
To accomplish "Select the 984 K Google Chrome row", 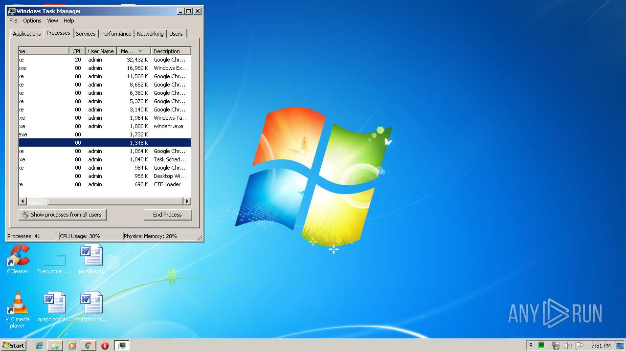I will pyautogui.click(x=105, y=168).
